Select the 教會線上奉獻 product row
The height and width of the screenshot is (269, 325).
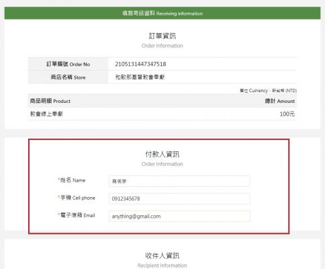pyautogui.click(x=162, y=114)
